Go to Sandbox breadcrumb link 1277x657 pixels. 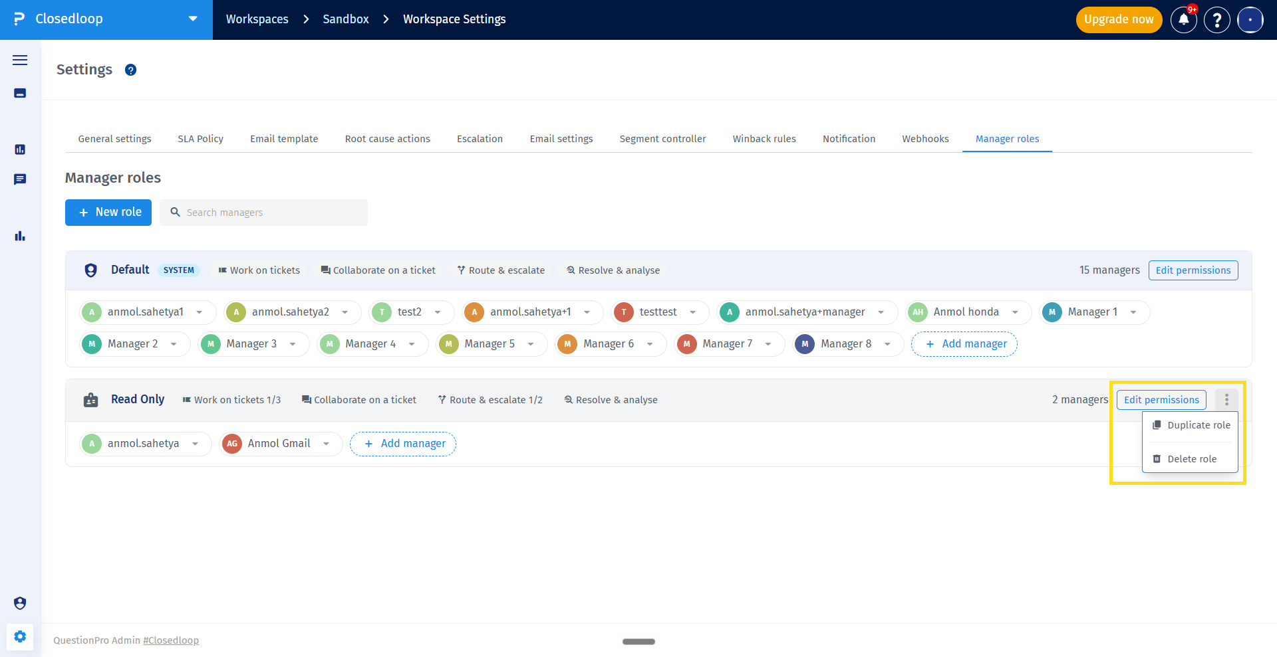tap(346, 19)
